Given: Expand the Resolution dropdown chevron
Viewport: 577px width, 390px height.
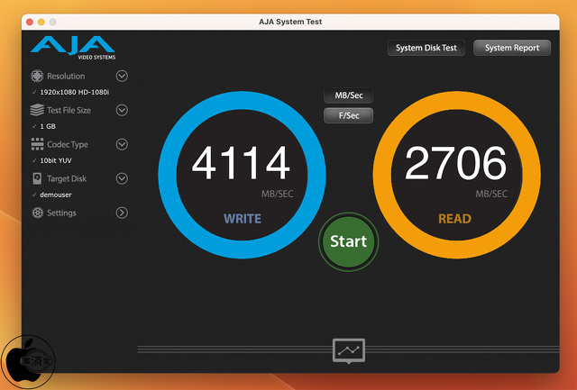Looking at the screenshot, I should pos(122,76).
